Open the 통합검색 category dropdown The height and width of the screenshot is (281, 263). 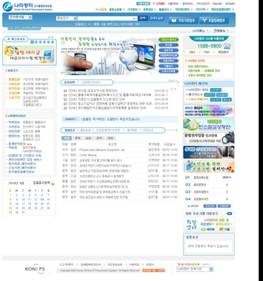pos(66,18)
